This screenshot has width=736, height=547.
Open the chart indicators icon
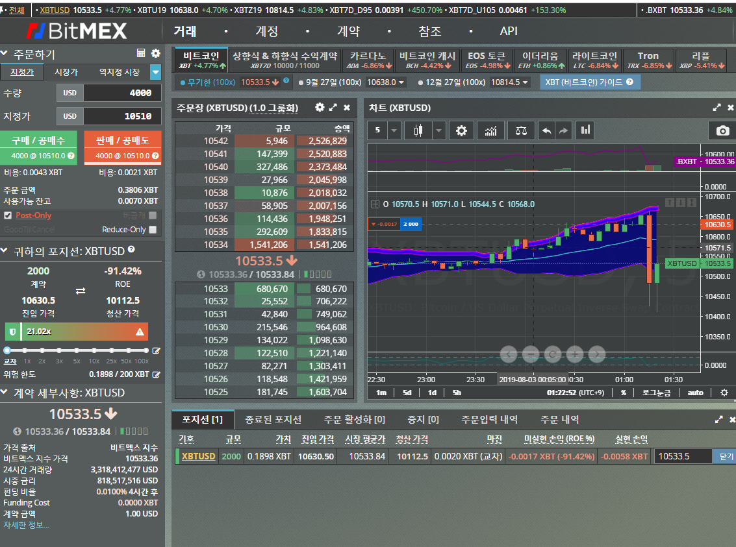tap(491, 130)
